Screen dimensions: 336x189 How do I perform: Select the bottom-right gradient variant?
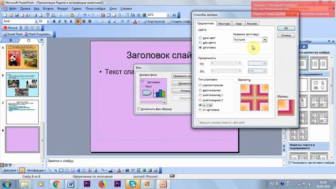262,104
